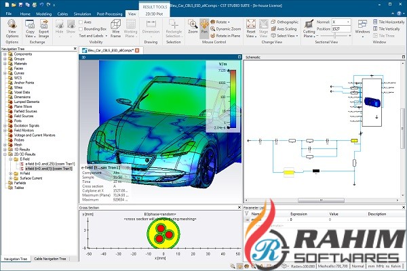Expand the Components tree node

tap(5, 54)
